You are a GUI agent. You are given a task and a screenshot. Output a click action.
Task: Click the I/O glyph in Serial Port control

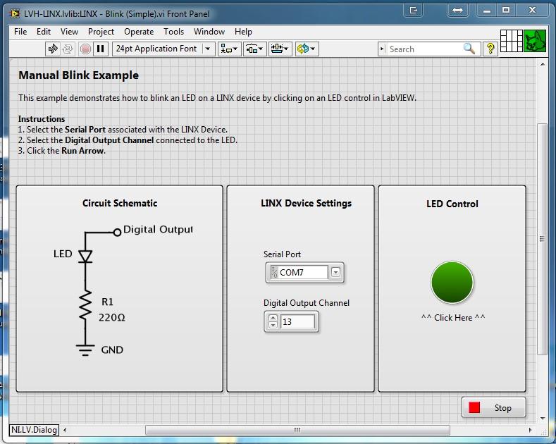(274, 272)
